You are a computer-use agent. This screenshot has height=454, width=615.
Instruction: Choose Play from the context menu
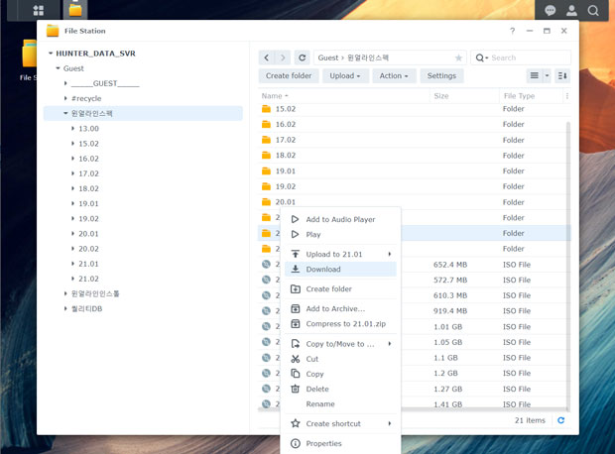point(340,235)
